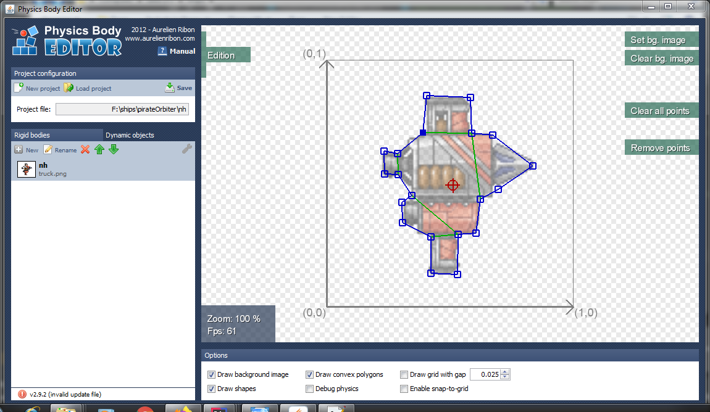710x412 pixels.
Task: Click the Save disk icon
Action: [x=170, y=88]
